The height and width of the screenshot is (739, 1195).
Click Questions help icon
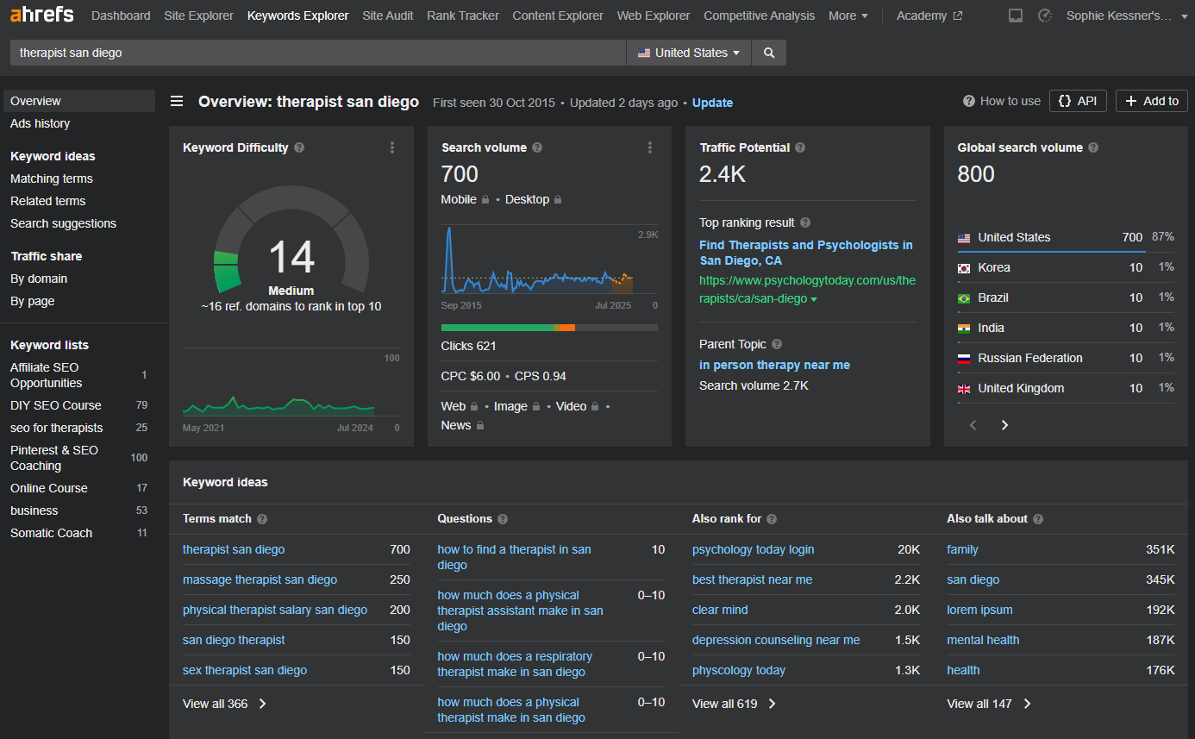[503, 519]
